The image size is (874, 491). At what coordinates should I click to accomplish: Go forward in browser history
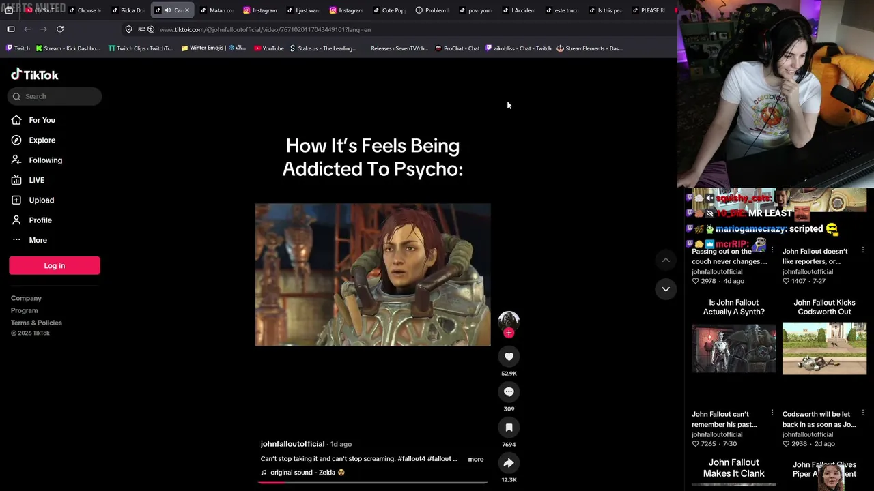(44, 29)
